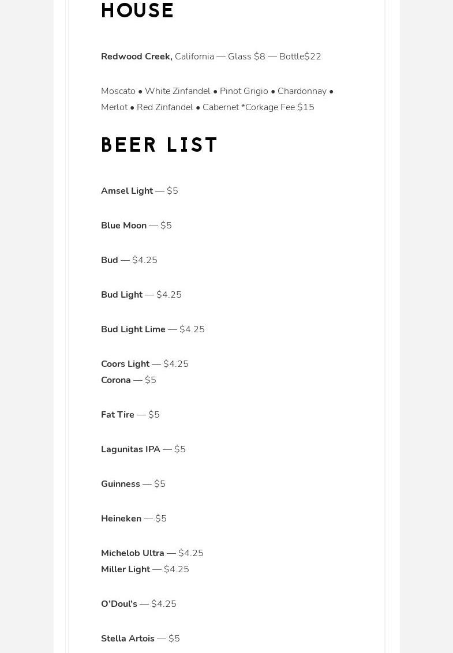Click the Lagunitas IPA entry

(x=130, y=449)
